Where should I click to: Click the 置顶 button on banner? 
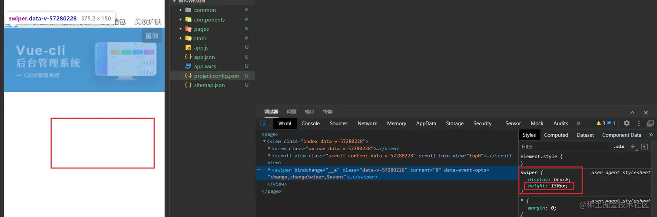(152, 36)
